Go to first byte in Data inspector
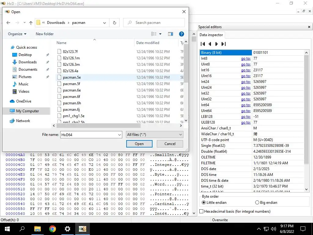Viewport: 313px width, 235px height. coord(203,44)
